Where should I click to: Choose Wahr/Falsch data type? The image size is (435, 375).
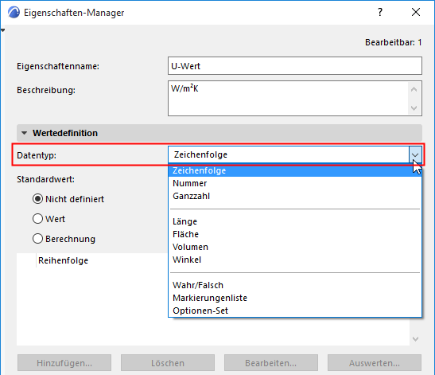(295, 285)
